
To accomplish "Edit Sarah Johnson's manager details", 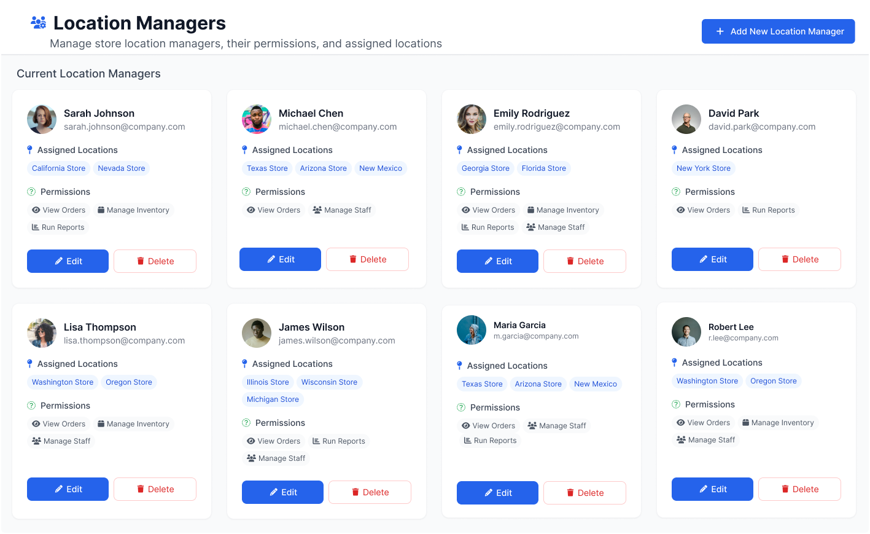I will 68,261.
